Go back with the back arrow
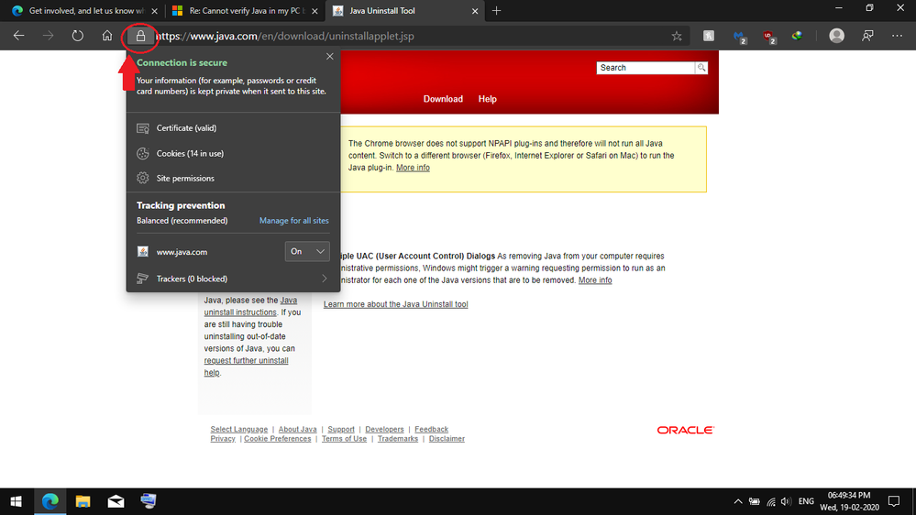The width and height of the screenshot is (916, 515). (18, 37)
